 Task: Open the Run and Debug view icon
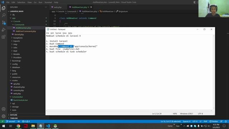pyautogui.click(x=4, y=29)
